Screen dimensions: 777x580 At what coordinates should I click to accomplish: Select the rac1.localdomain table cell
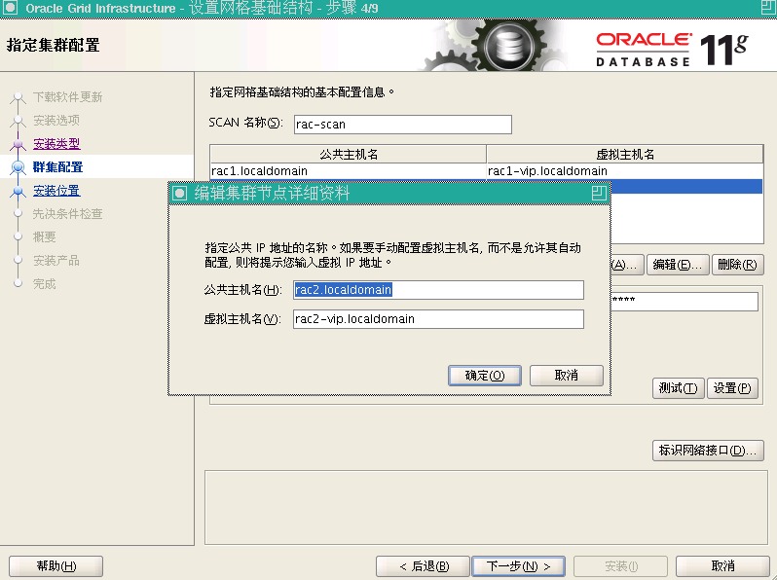(x=348, y=171)
